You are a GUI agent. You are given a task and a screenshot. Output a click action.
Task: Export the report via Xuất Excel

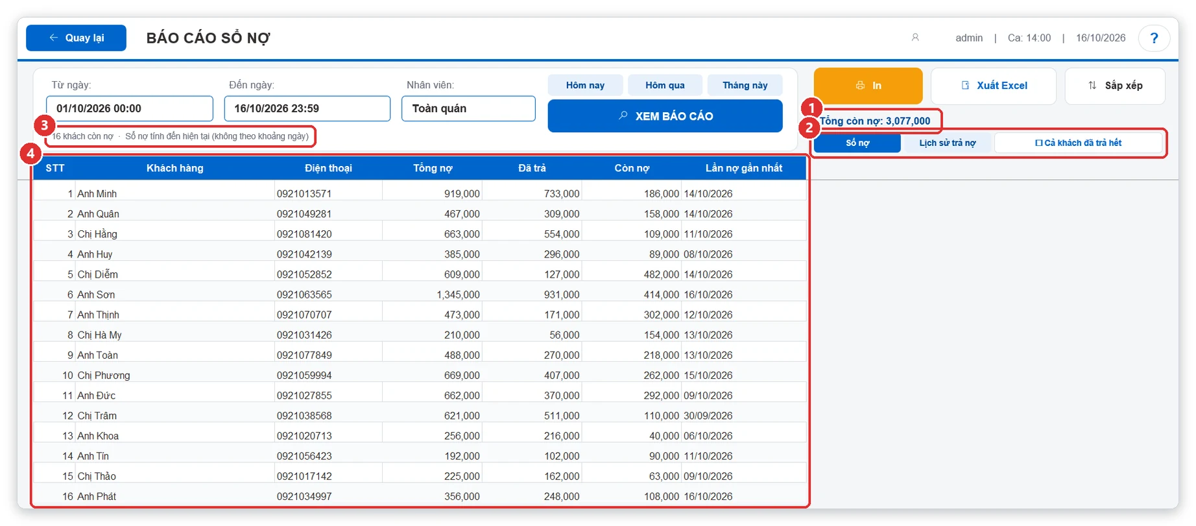pos(994,86)
